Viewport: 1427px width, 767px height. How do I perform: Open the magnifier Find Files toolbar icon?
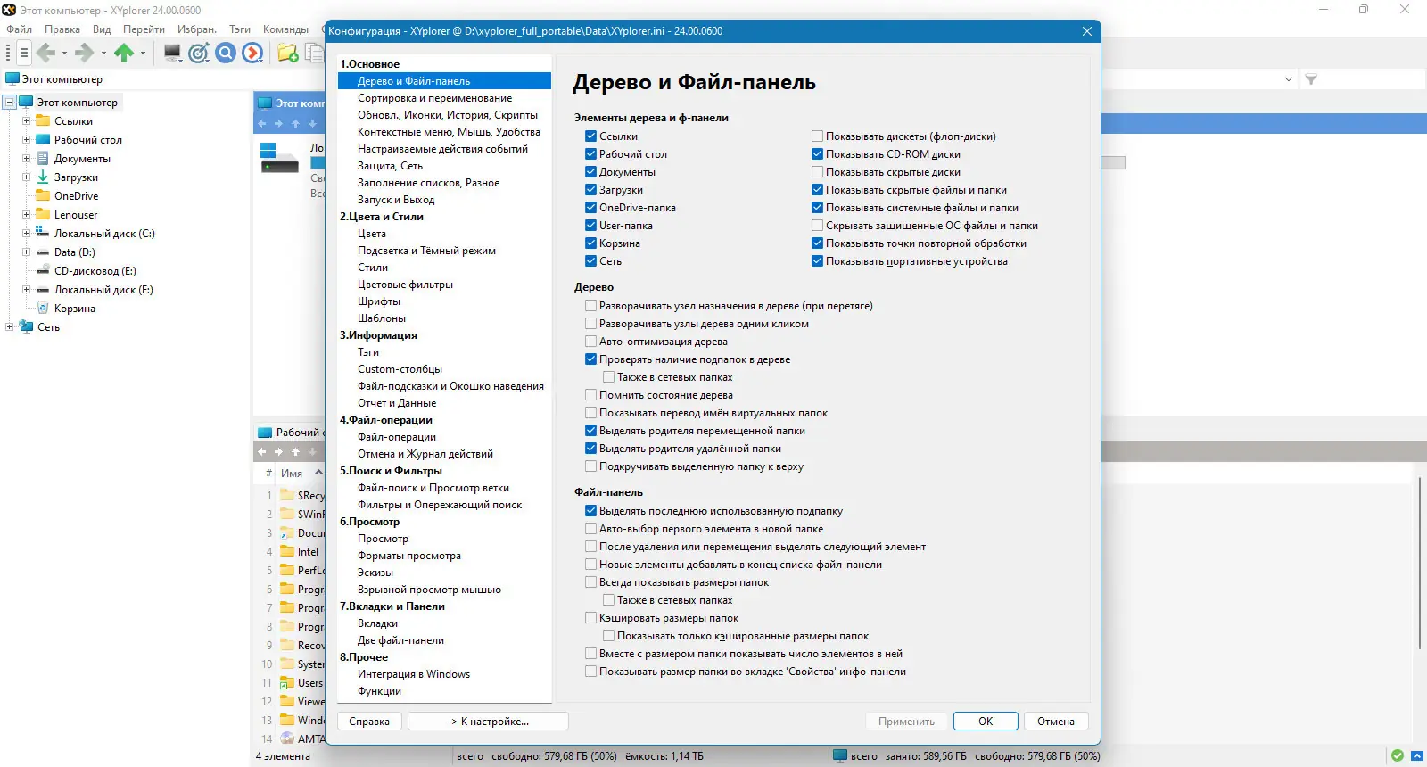point(227,54)
